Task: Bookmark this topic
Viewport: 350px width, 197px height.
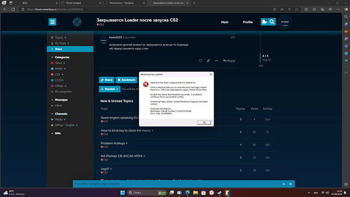Action: pyautogui.click(x=126, y=80)
